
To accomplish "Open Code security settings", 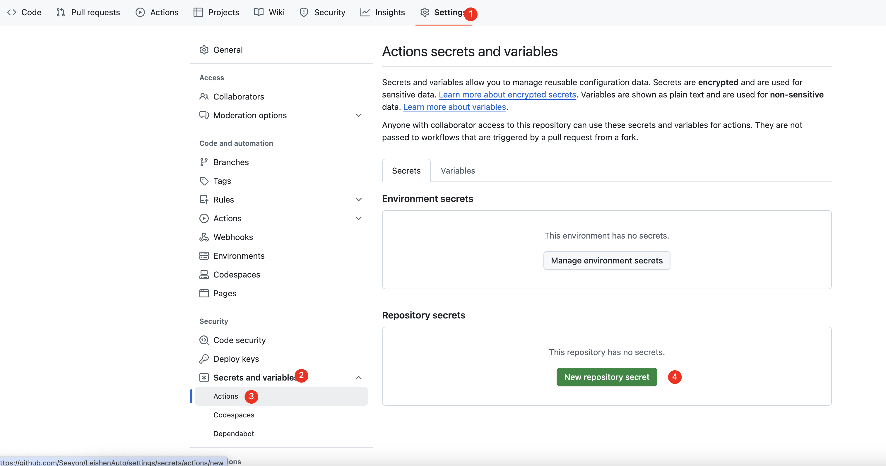I will click(281, 340).
